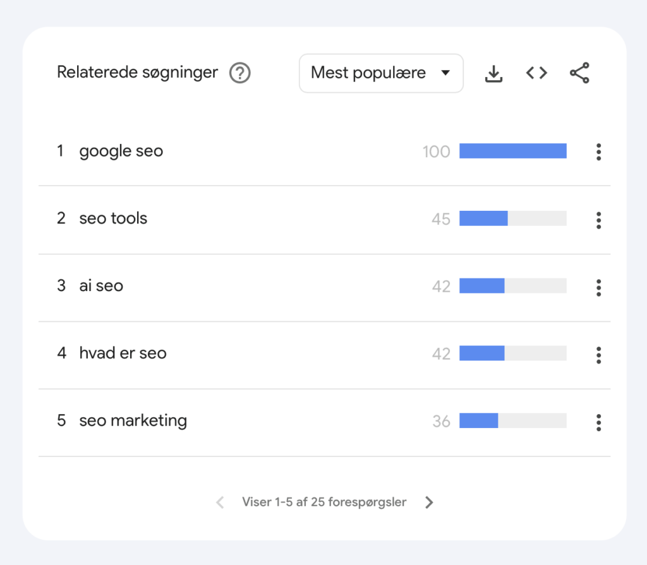
Task: Open options menu for ai seo
Action: click(598, 287)
